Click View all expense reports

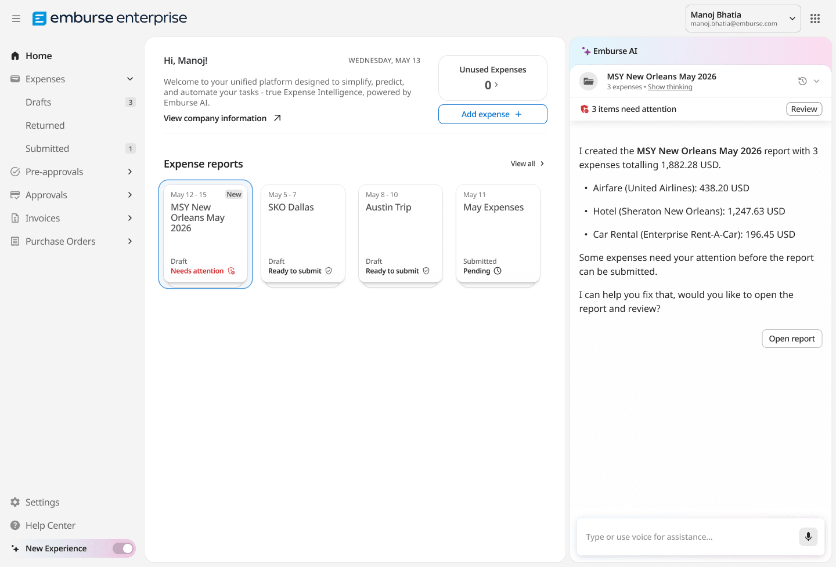coord(527,164)
